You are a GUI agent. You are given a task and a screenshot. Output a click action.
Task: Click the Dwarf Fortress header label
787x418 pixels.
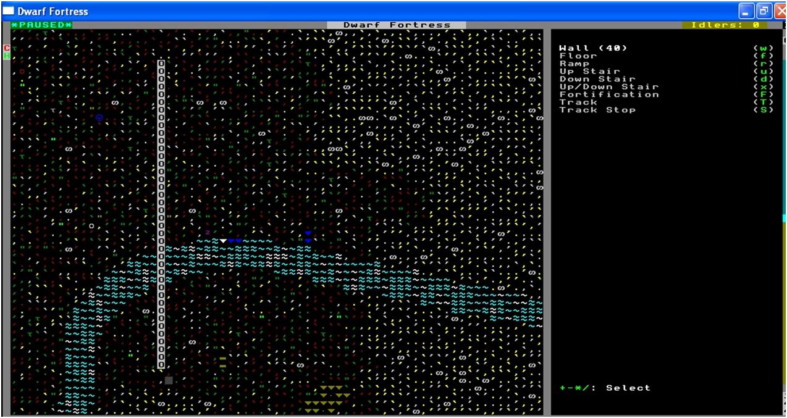click(x=397, y=25)
